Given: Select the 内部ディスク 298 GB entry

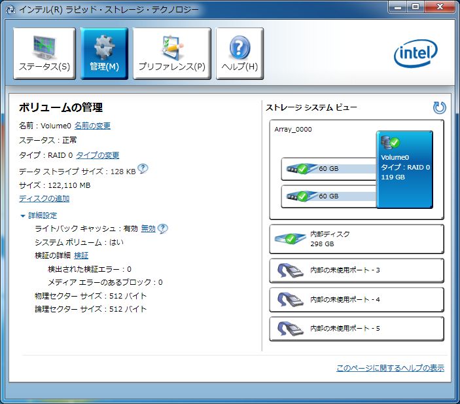Looking at the screenshot, I should (357, 239).
